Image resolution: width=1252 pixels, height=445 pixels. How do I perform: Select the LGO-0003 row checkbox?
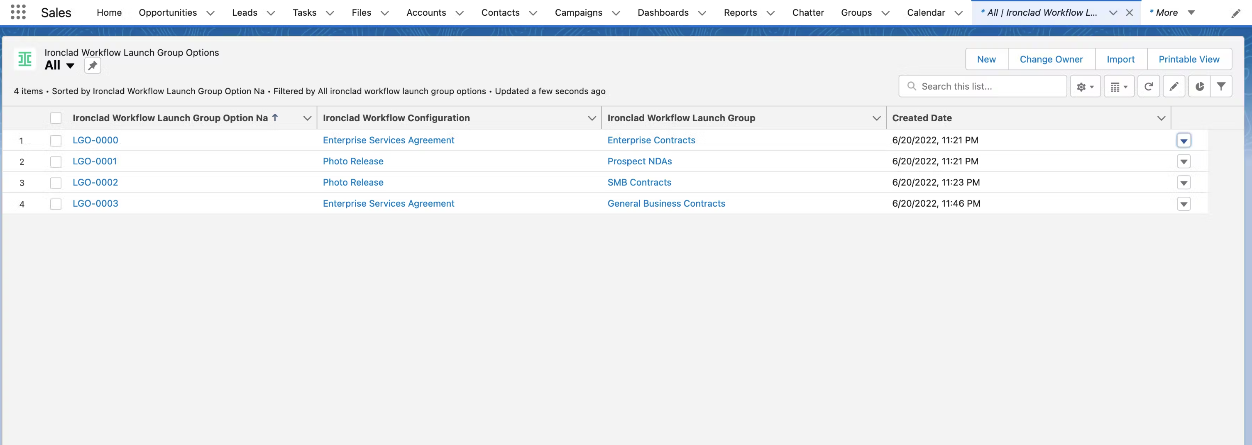tap(56, 204)
